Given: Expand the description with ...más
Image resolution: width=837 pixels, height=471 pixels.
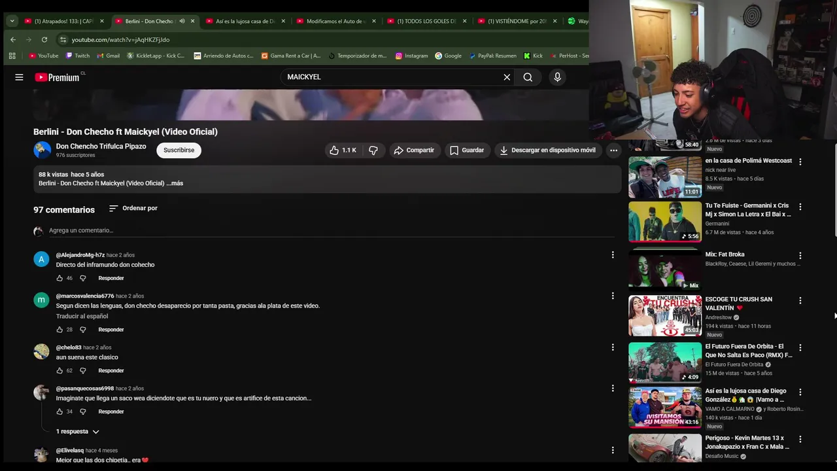Looking at the screenshot, I should (x=175, y=183).
